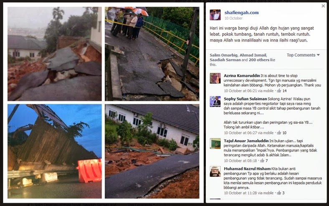Open shafiengah.com profile picture
Screen dimensions: 329x206
(215, 15)
